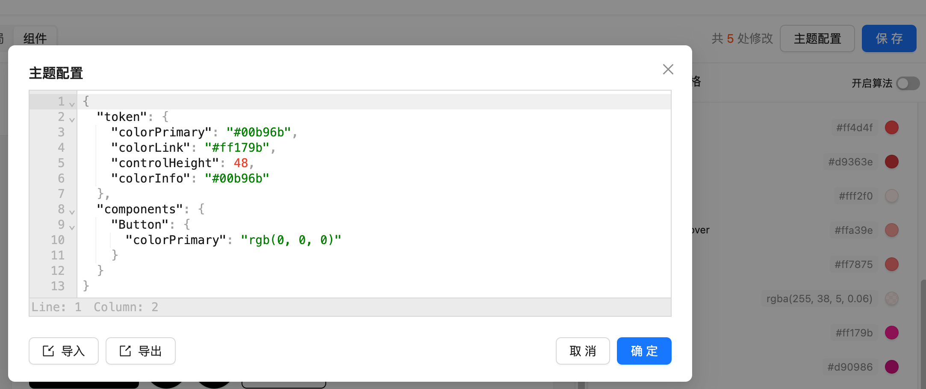Click the 取消 cancel button

tap(583, 351)
